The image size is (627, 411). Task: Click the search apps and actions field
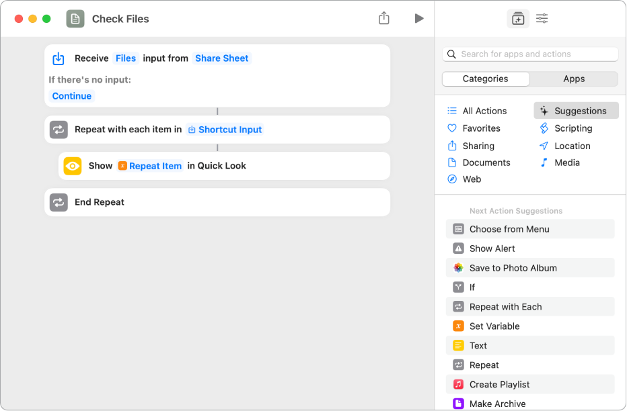click(530, 54)
